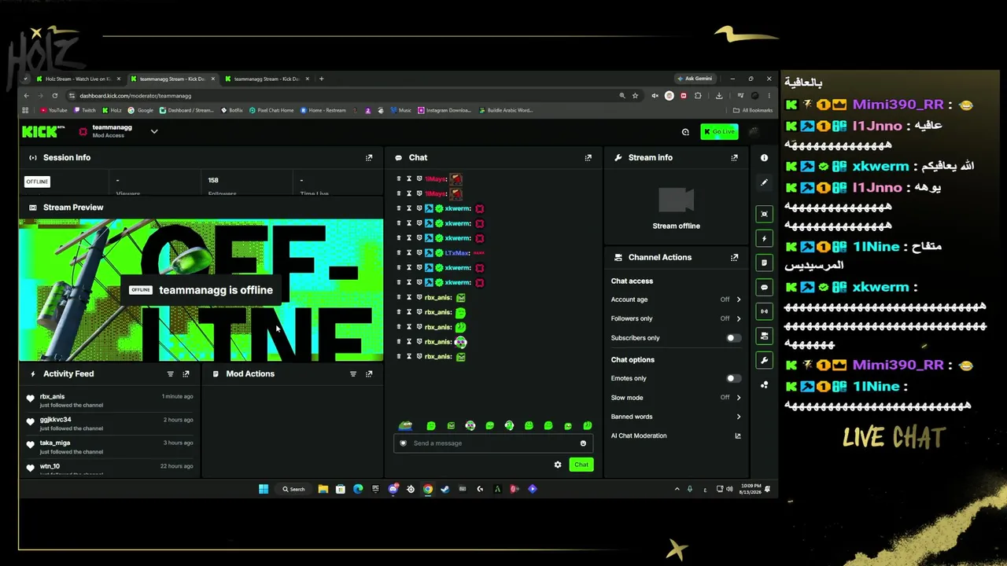The height and width of the screenshot is (566, 1007).
Task: Click the Music bookmark
Action: tap(400, 110)
